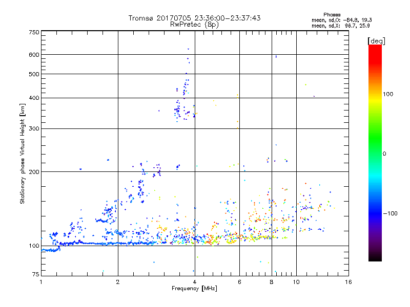Click the "Phases" heading text

pos(332,15)
